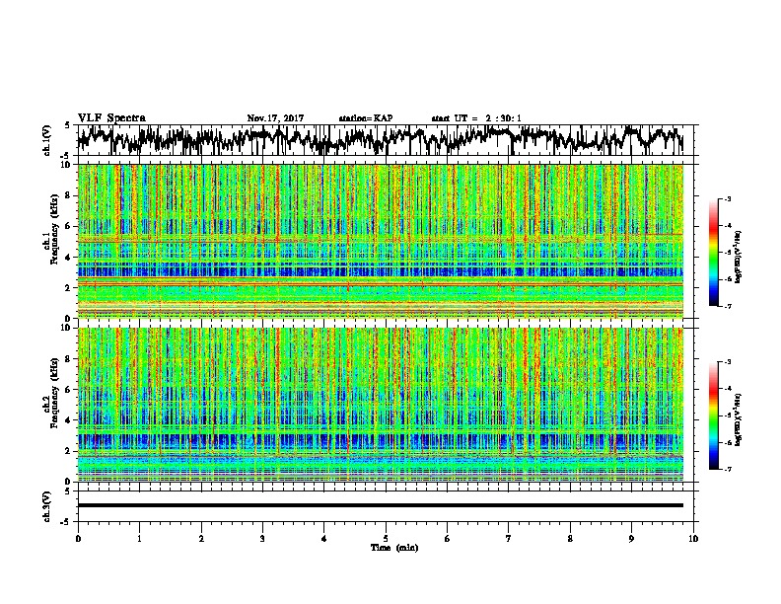Click the flat black ch.3 voltage trace
The width and height of the screenshot is (781, 604).
381,505
